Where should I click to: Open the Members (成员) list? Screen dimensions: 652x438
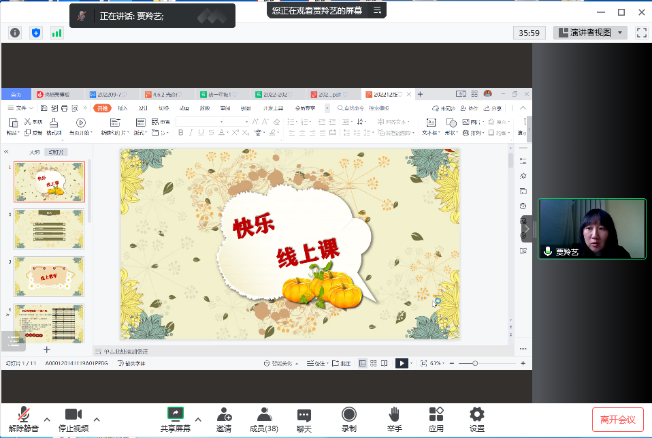tap(264, 414)
